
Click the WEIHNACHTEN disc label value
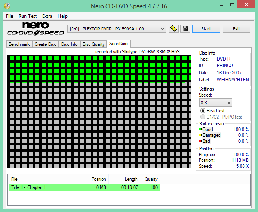point(233,80)
